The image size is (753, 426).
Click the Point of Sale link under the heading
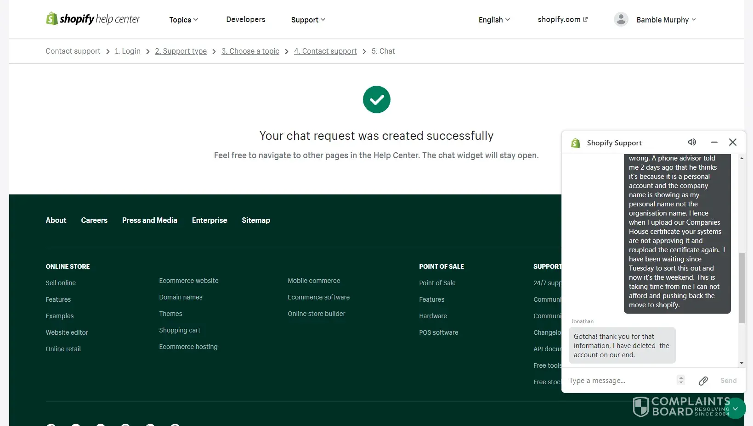coord(437,283)
